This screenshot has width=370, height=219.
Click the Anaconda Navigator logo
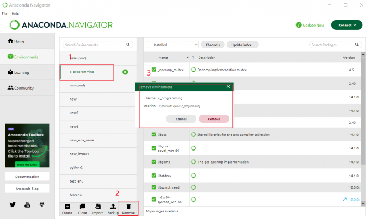61,25
